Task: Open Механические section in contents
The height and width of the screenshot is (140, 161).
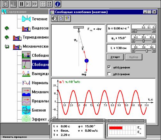Action: point(36,46)
